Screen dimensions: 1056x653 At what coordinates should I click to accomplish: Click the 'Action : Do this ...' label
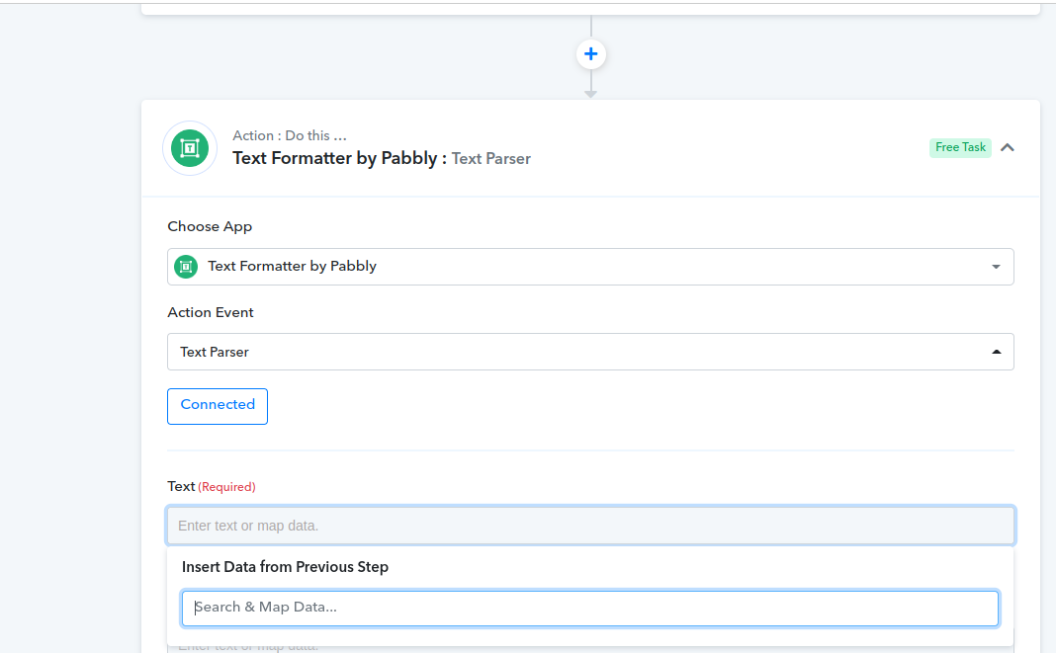[x=290, y=135]
